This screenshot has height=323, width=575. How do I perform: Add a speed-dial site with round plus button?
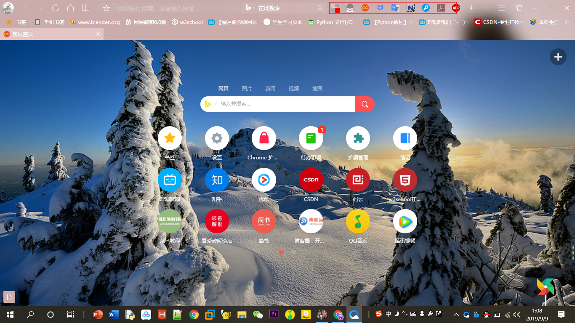pyautogui.click(x=558, y=57)
